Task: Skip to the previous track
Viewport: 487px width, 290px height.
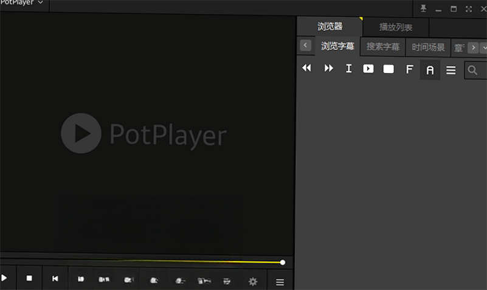Action: (55, 278)
